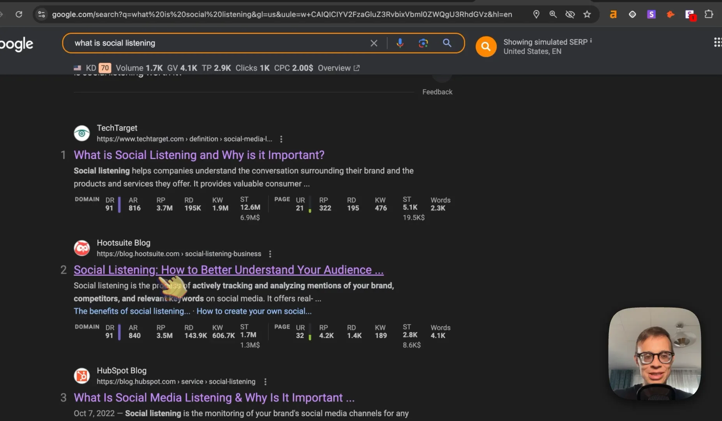
Task: Click Hootsuite's page Words value 4.1K
Action: pyautogui.click(x=438, y=336)
